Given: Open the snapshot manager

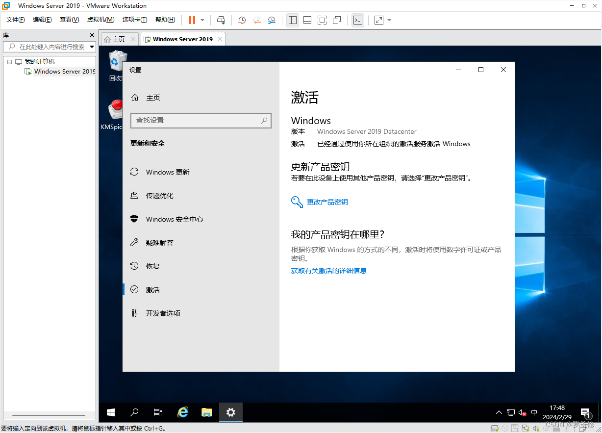Looking at the screenshot, I should pos(272,20).
